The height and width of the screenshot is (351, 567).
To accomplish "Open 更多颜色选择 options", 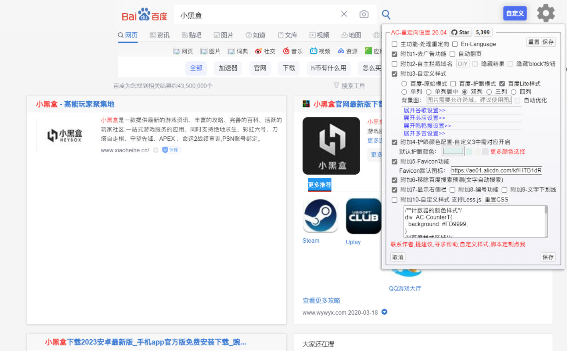I will [x=508, y=152].
